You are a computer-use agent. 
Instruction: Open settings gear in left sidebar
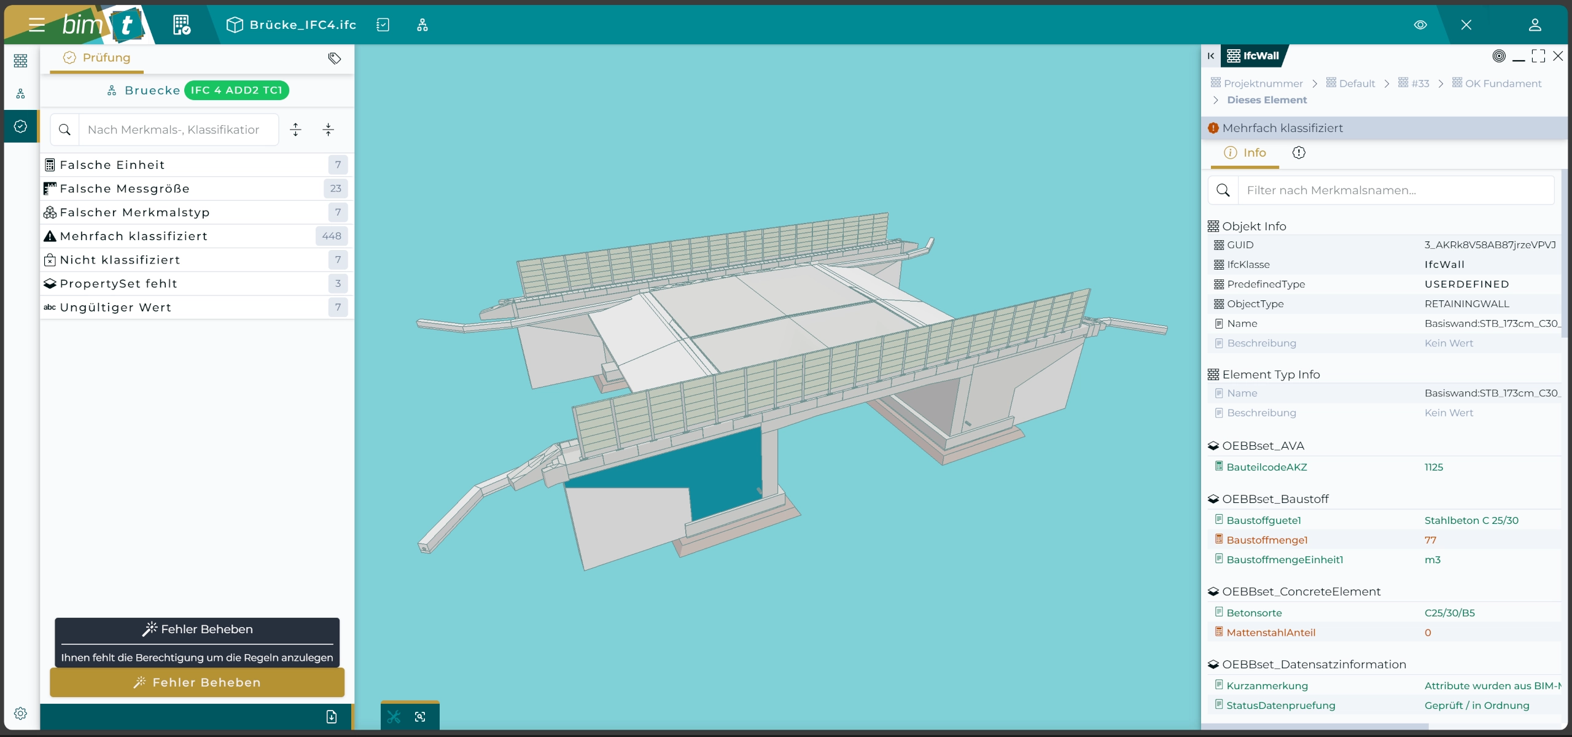20,713
